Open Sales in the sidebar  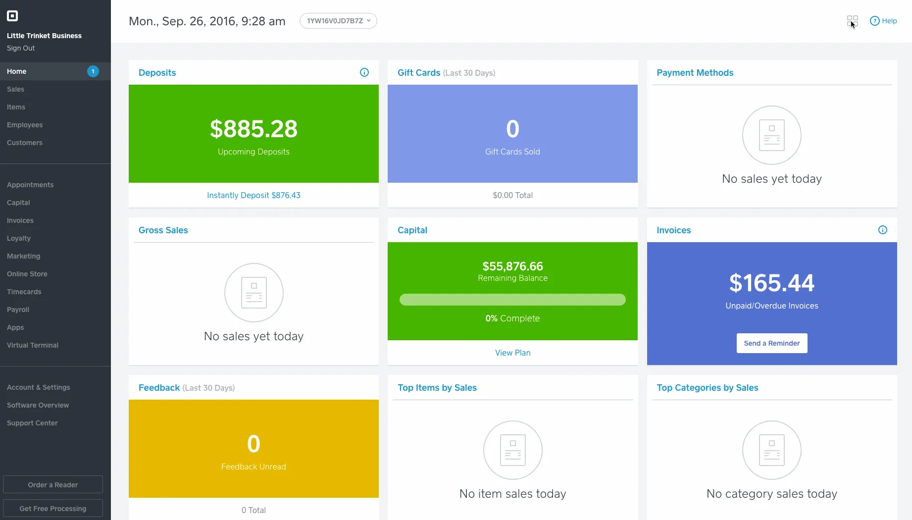(x=55, y=89)
